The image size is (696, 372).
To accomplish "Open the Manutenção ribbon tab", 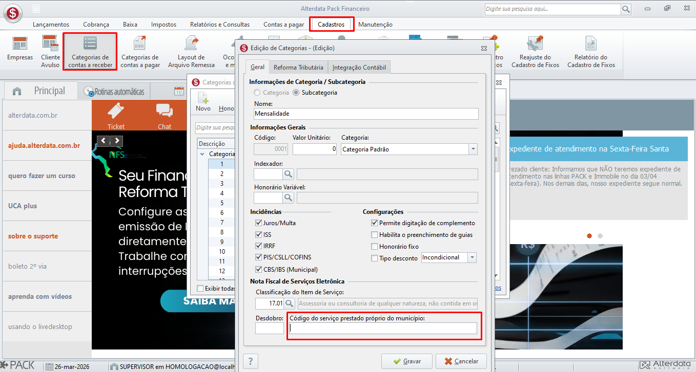I will click(x=375, y=25).
